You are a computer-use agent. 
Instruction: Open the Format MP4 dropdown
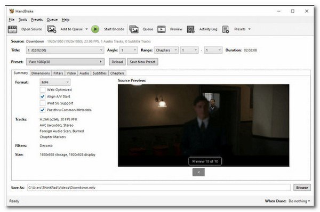55,82
